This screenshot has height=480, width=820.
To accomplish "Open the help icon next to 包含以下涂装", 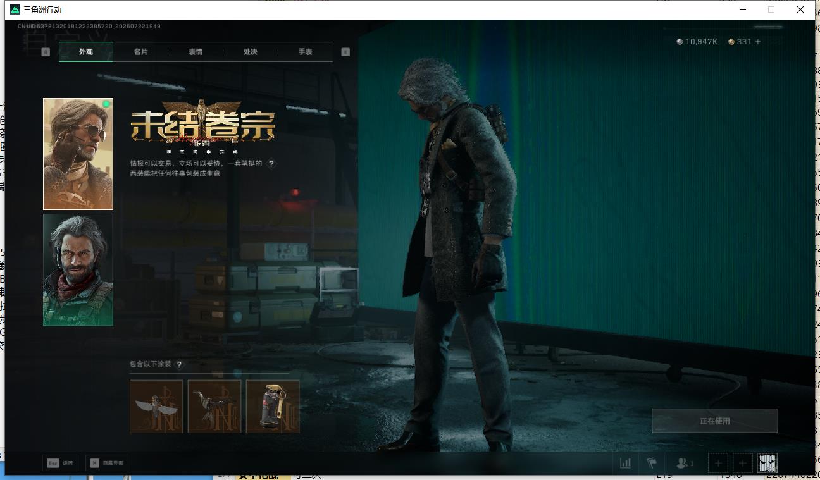I will 180,364.
